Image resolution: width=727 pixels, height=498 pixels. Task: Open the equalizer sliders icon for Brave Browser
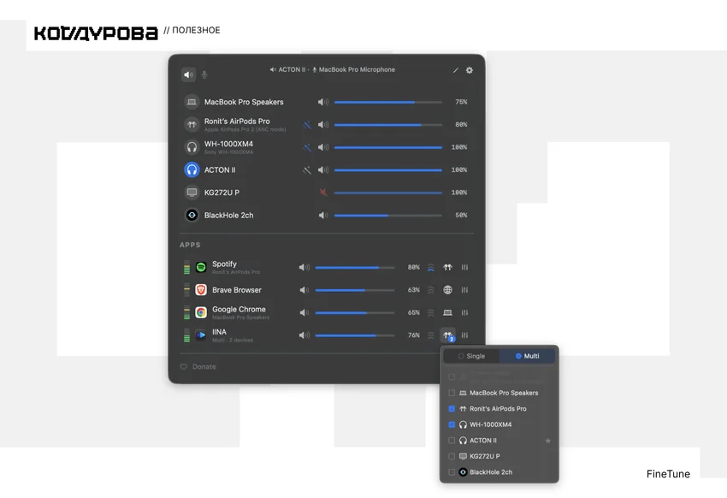coord(464,290)
